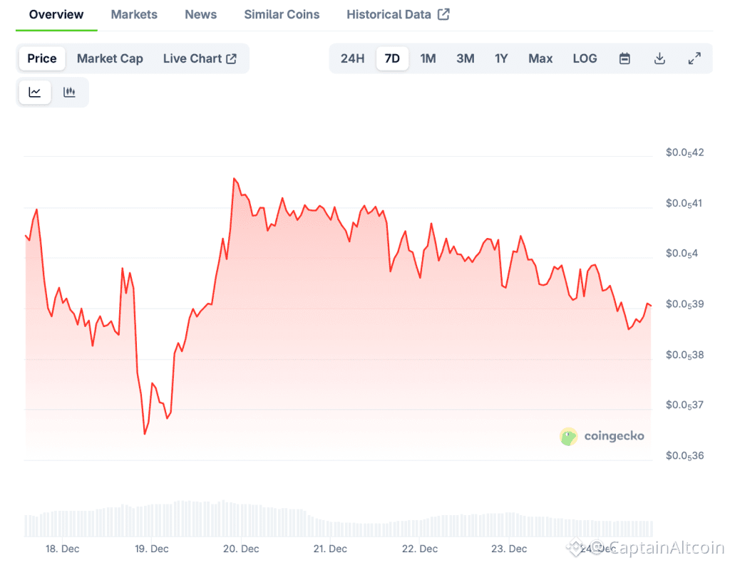Screen dimensions: 730x565
Task: Click the 22. Dec axis label
Action: coord(420,549)
